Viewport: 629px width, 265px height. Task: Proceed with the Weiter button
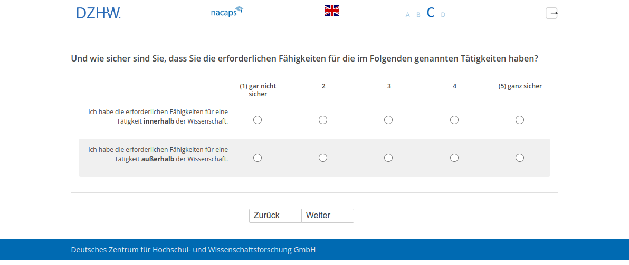tap(327, 216)
